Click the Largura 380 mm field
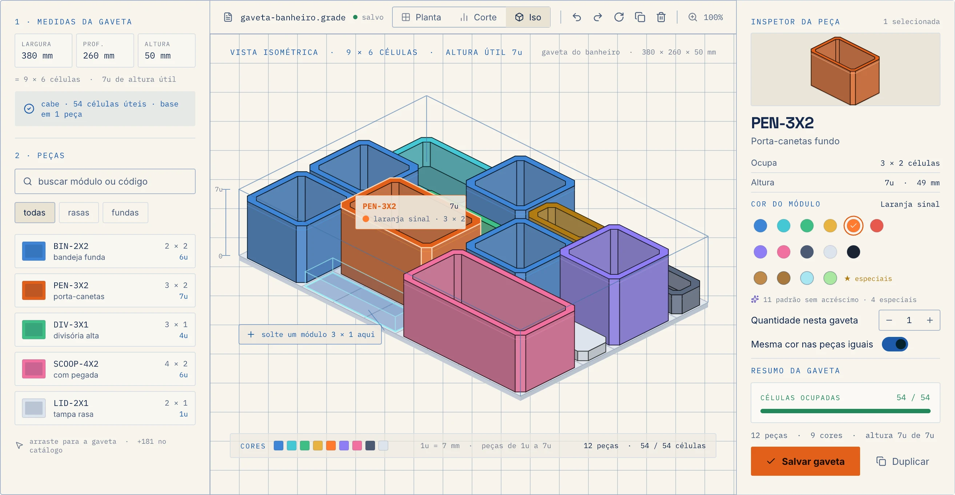 [x=43, y=51]
